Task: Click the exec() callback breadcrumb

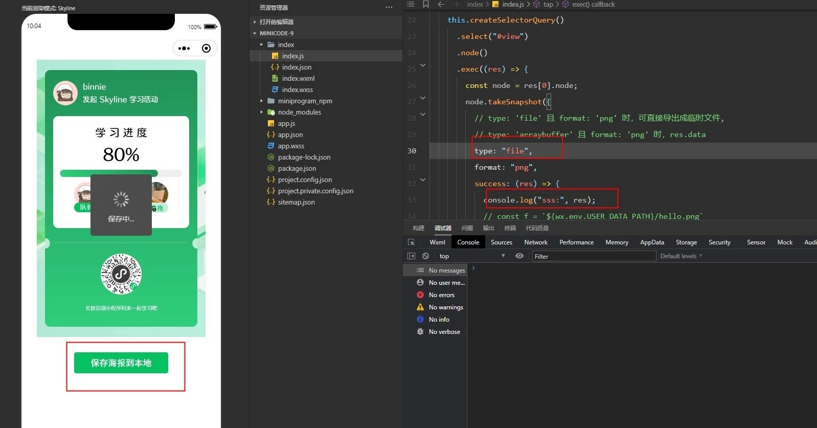Action: click(x=588, y=4)
